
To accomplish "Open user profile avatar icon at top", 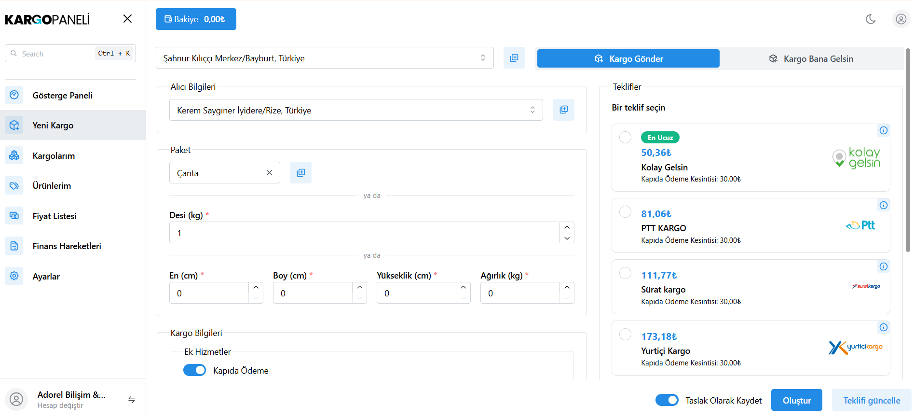I will pos(900,19).
